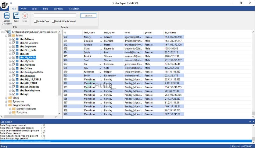Click the tree panel horizontal scrollbar thumb
255x148 pixels.
(23, 117)
